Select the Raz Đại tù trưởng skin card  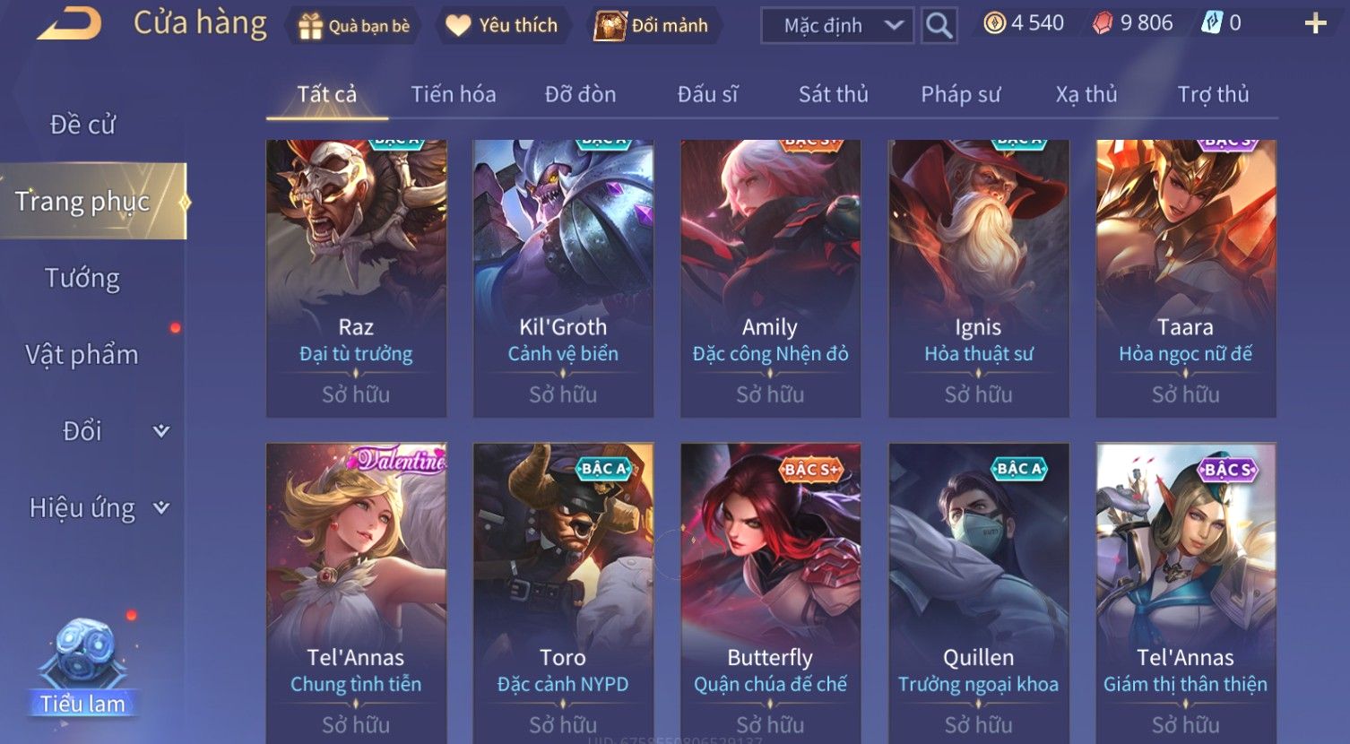tap(356, 278)
